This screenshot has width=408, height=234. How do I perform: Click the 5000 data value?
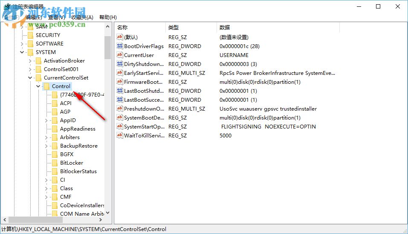point(226,136)
